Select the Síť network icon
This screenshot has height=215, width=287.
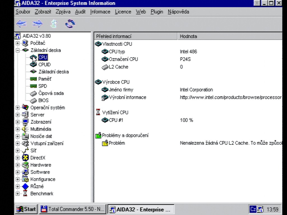tap(25, 150)
